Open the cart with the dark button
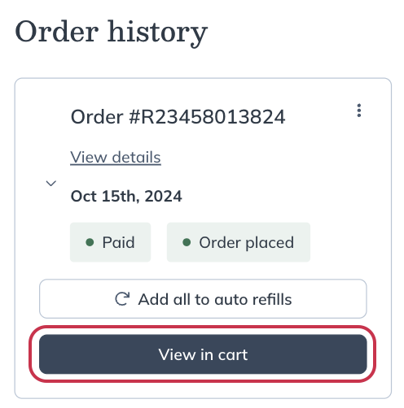Image resolution: width=404 pixels, height=408 pixels. [203, 354]
